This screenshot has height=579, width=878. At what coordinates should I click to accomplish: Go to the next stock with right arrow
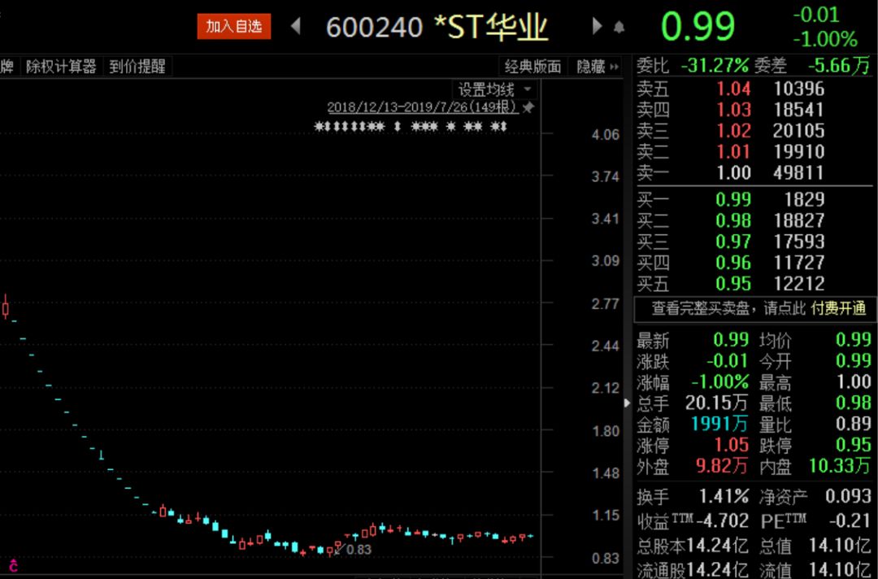[597, 26]
